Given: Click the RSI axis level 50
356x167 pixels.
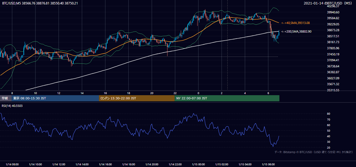Looking at the screenshot, I should 328,131.
